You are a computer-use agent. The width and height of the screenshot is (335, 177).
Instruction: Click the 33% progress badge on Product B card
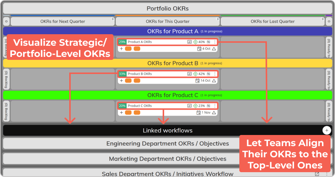point(122,74)
